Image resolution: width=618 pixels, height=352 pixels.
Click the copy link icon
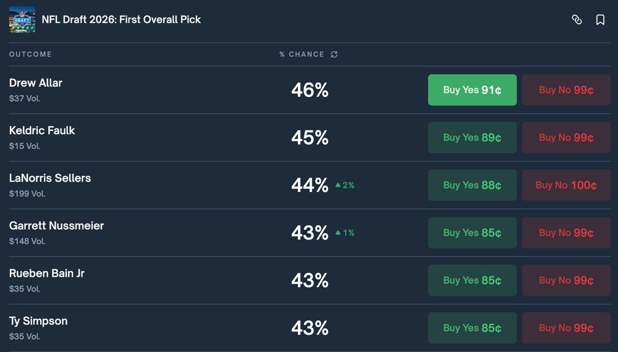point(577,20)
